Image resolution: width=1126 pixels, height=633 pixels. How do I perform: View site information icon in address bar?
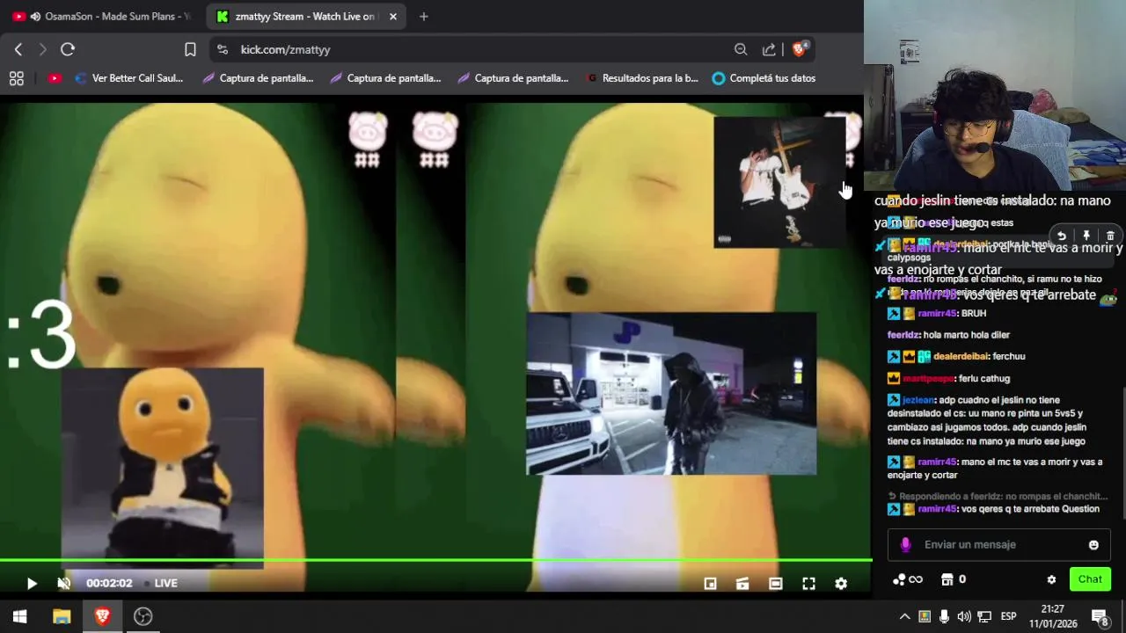223,50
